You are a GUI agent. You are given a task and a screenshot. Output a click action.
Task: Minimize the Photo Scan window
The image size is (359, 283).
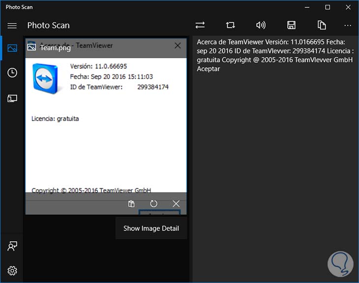coord(307,7)
